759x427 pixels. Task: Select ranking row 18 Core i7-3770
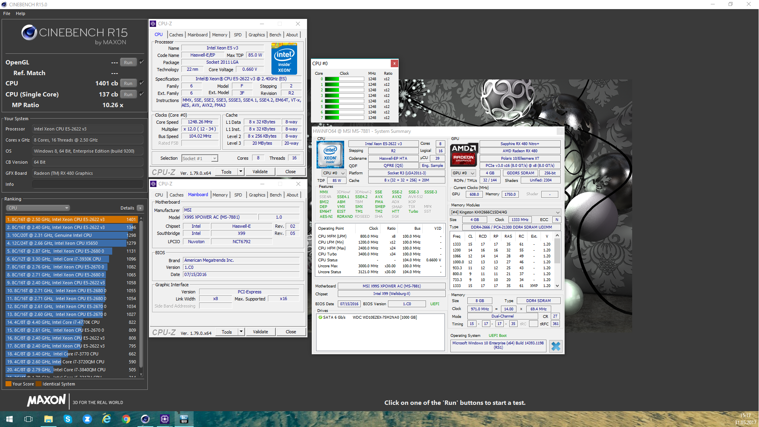[x=72, y=354]
